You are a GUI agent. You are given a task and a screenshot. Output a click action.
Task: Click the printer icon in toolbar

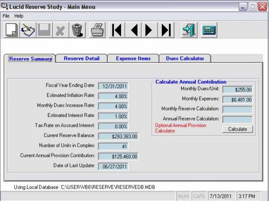[97, 30]
